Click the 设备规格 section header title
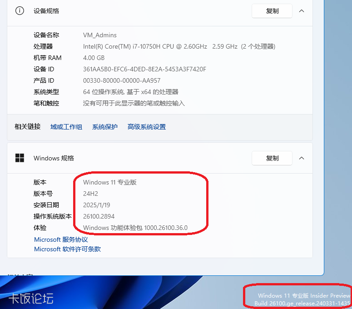 tap(46, 11)
